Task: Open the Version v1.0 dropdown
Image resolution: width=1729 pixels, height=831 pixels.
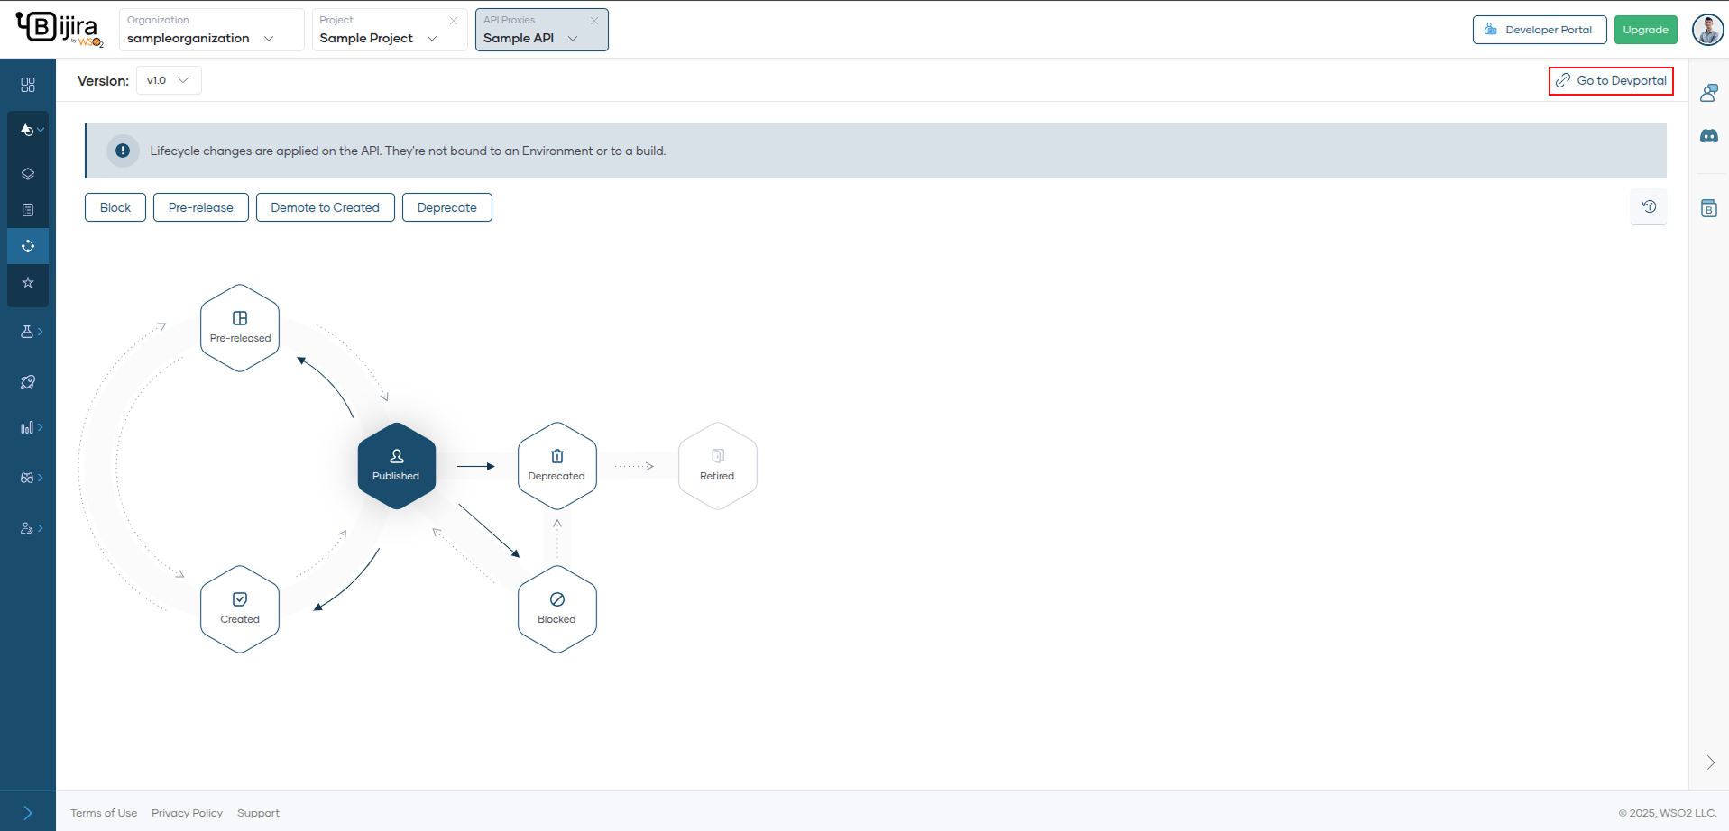Action: 168,80
